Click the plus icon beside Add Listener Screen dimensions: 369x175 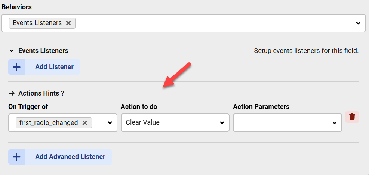pos(16,67)
